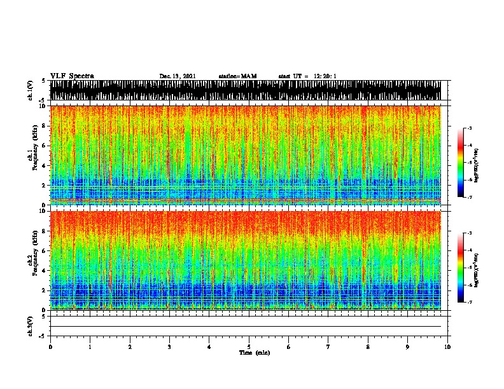
Task: Click the ch.1 spectrogram color scale bar
Action: 461,163
